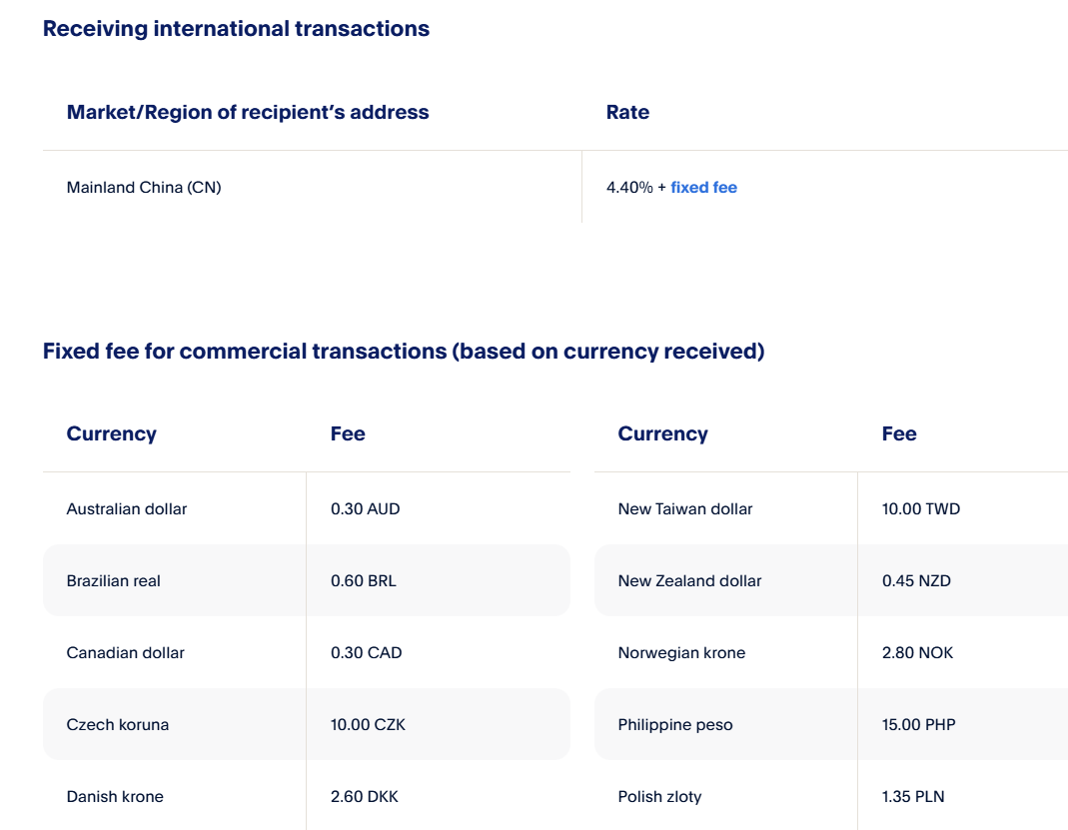1068x830 pixels.
Task: Click the blue "fixed fee" link
Action: (703, 188)
